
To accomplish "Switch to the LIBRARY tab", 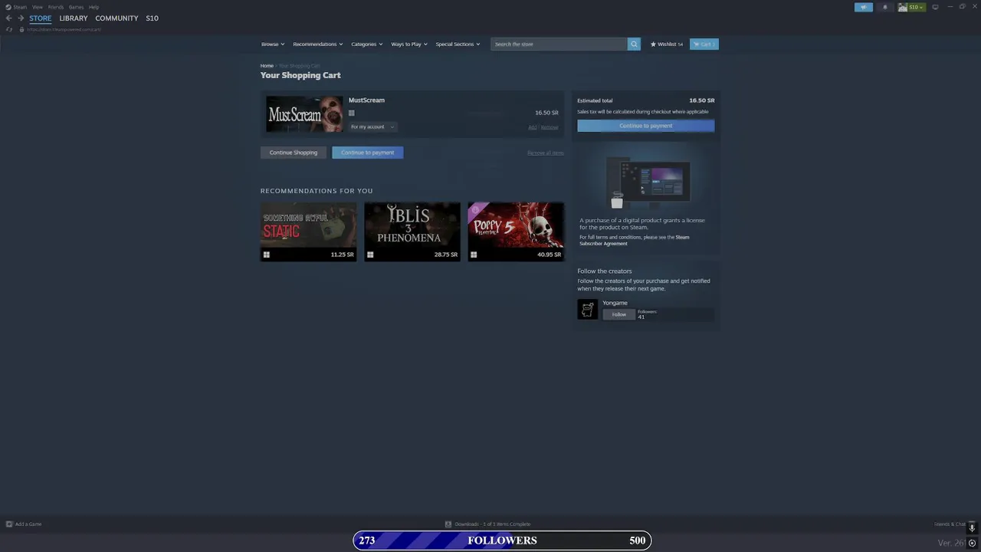I will 74,18.
